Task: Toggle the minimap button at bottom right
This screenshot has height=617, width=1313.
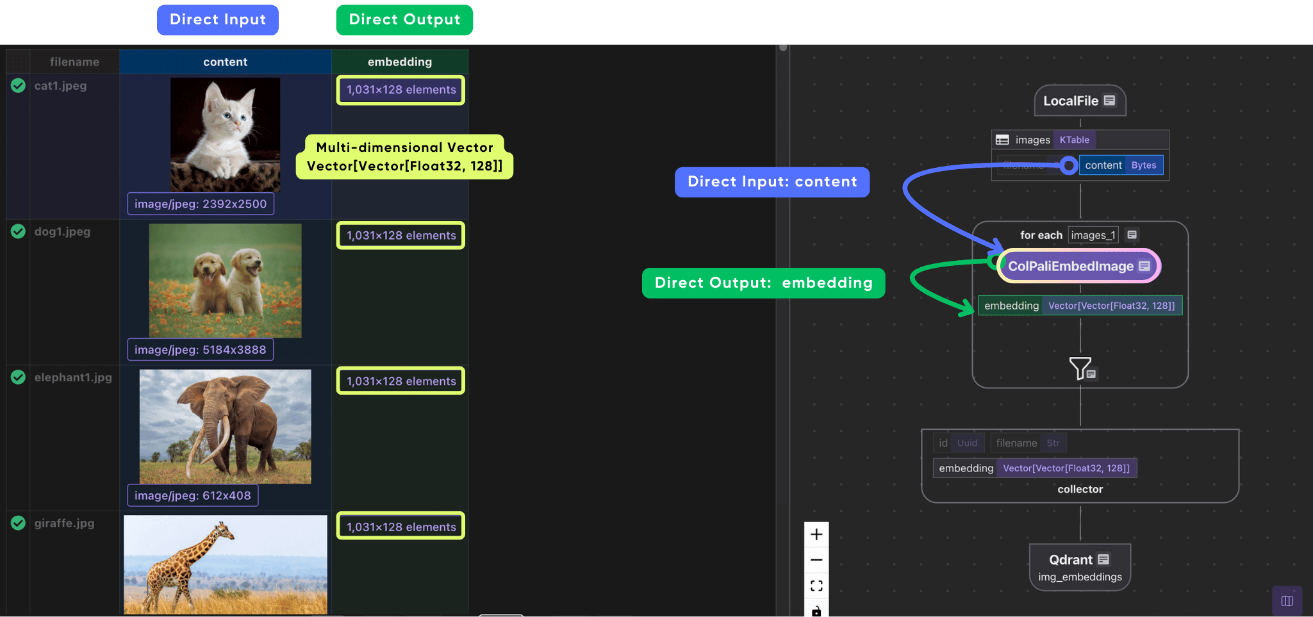Action: 1287,600
